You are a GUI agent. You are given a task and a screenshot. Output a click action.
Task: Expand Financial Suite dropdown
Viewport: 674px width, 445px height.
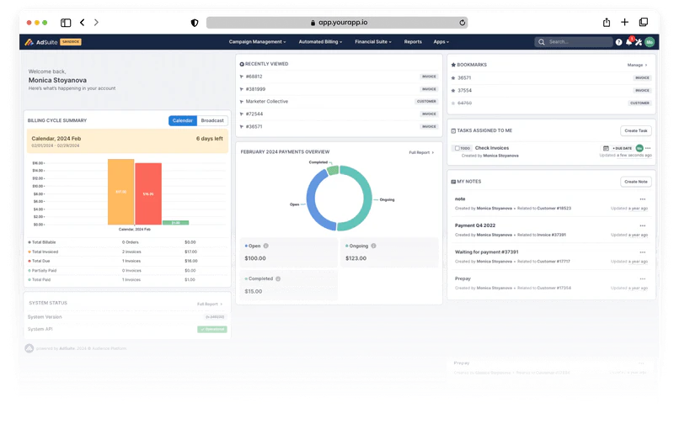tap(373, 42)
